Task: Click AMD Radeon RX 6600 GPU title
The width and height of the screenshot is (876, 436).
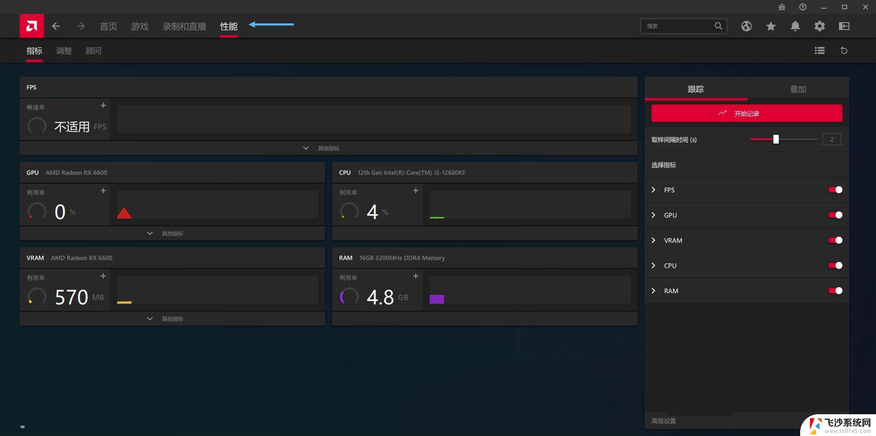Action: pyautogui.click(x=76, y=172)
